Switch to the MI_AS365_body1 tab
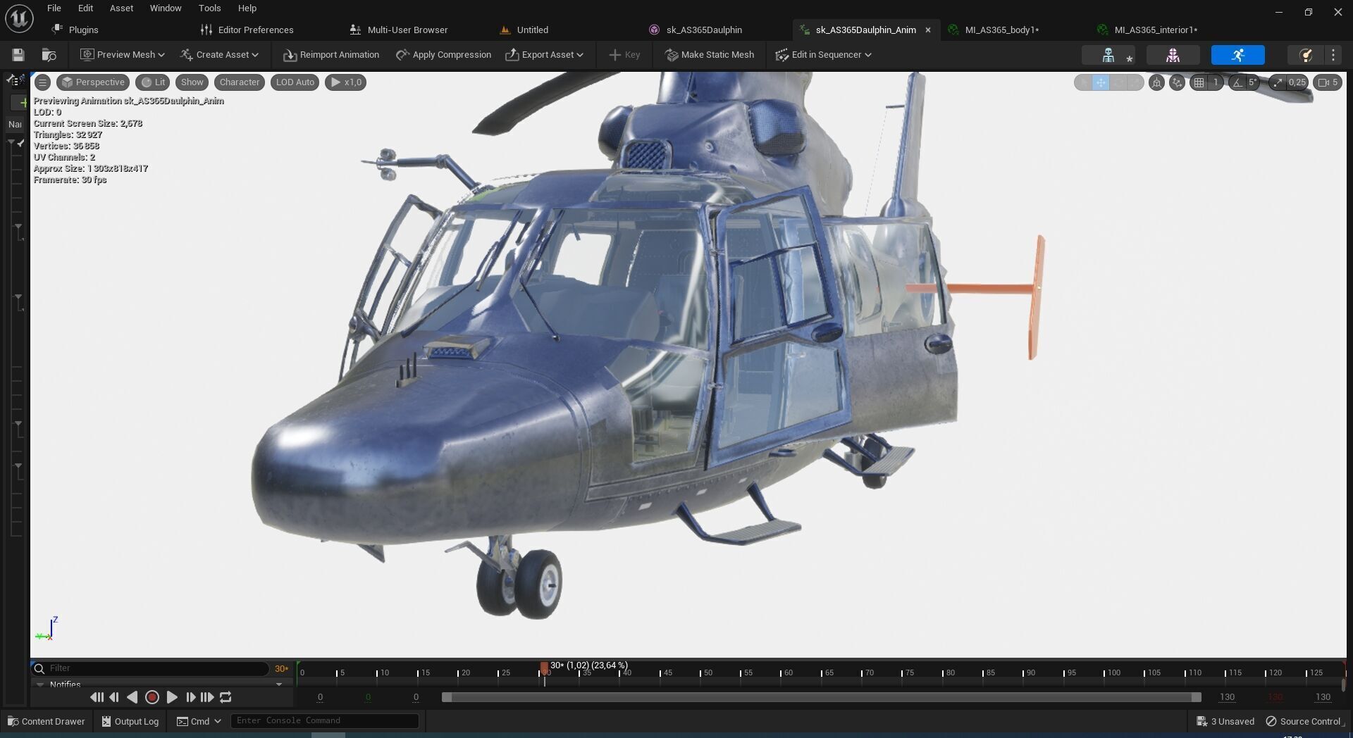 tap(1001, 30)
